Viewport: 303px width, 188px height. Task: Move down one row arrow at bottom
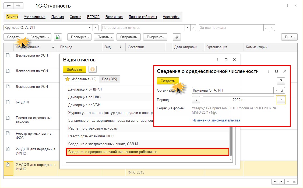click(x=288, y=182)
